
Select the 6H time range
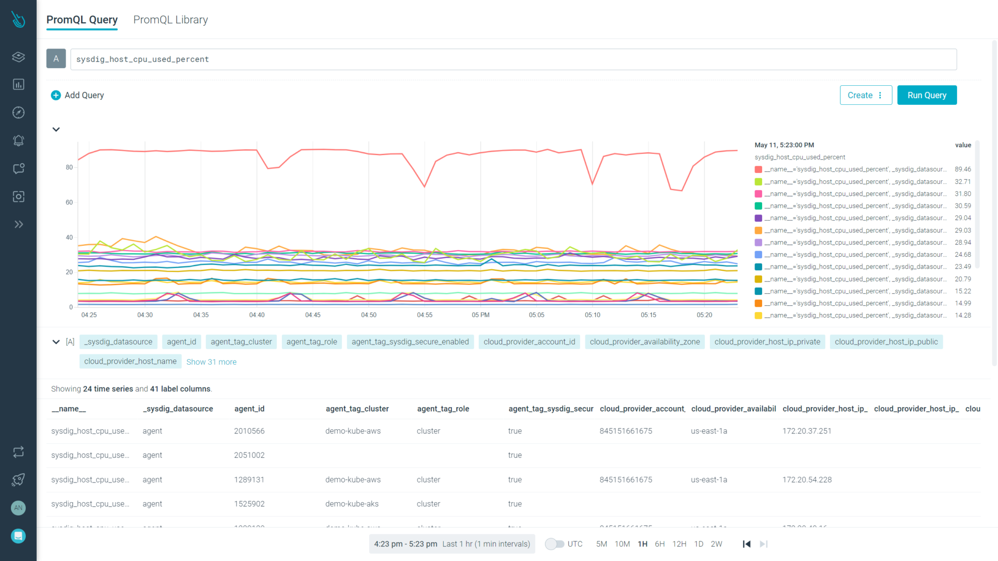tap(660, 543)
